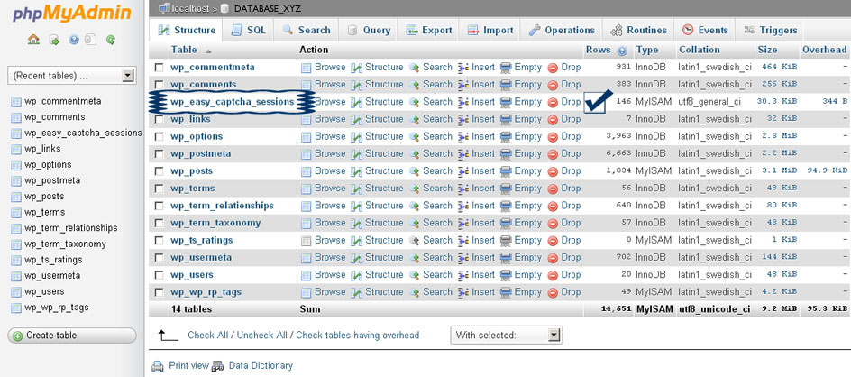
Task: Sort by the Table column header
Action: (184, 50)
